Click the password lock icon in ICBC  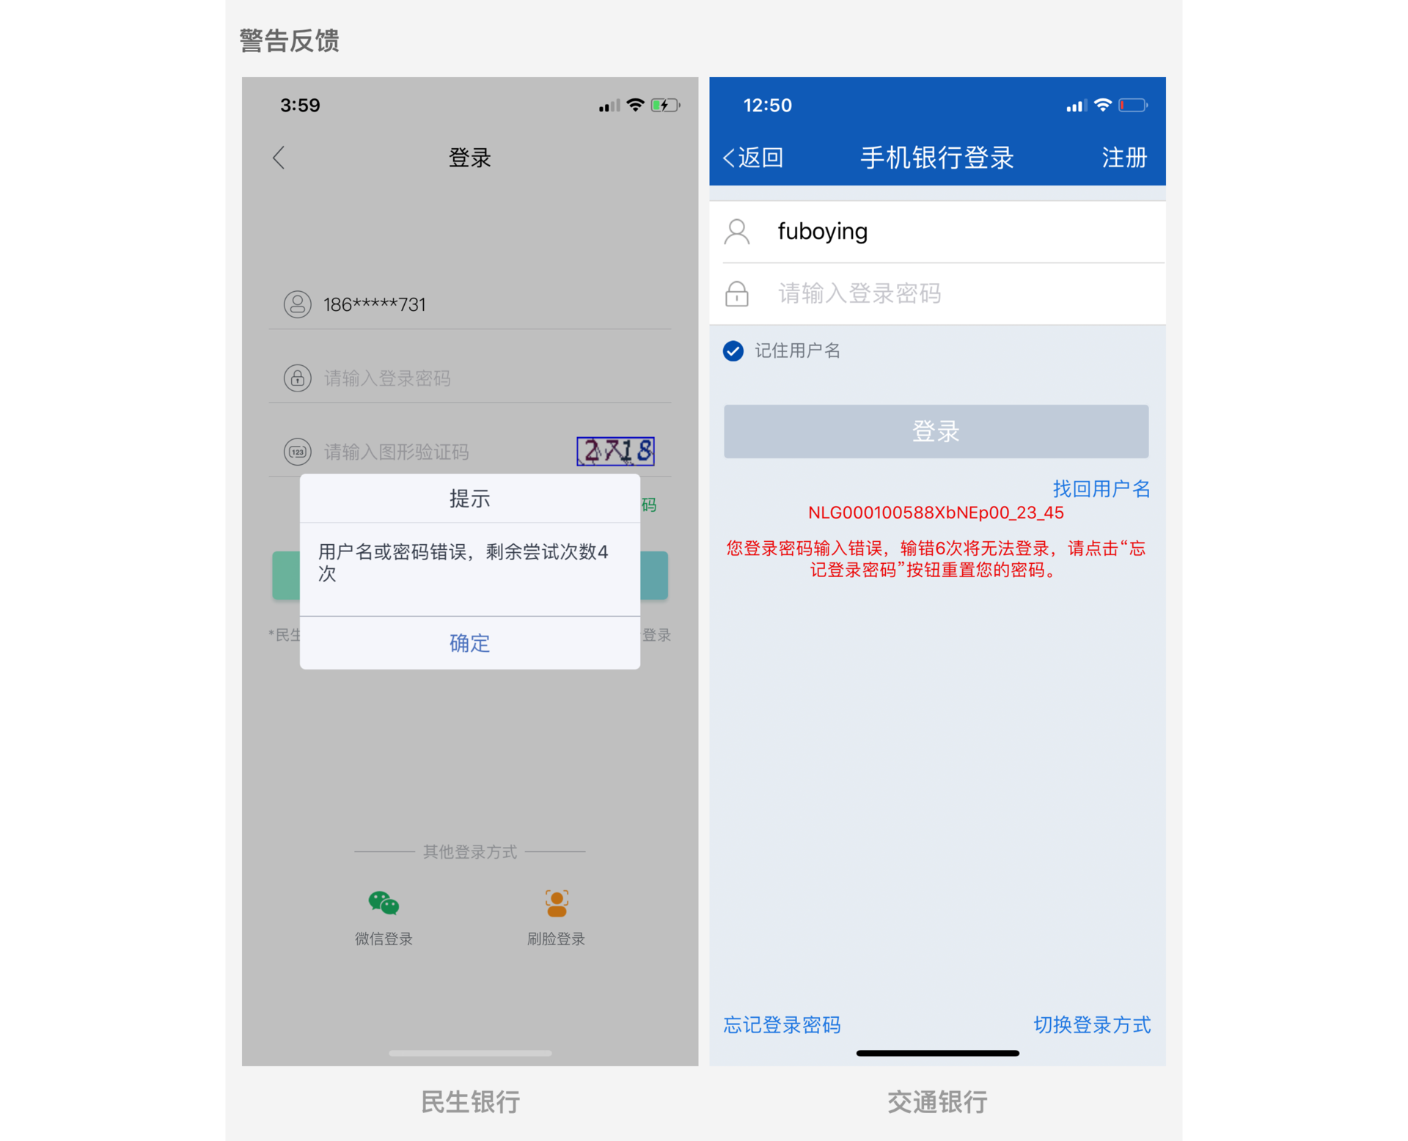pos(738,293)
